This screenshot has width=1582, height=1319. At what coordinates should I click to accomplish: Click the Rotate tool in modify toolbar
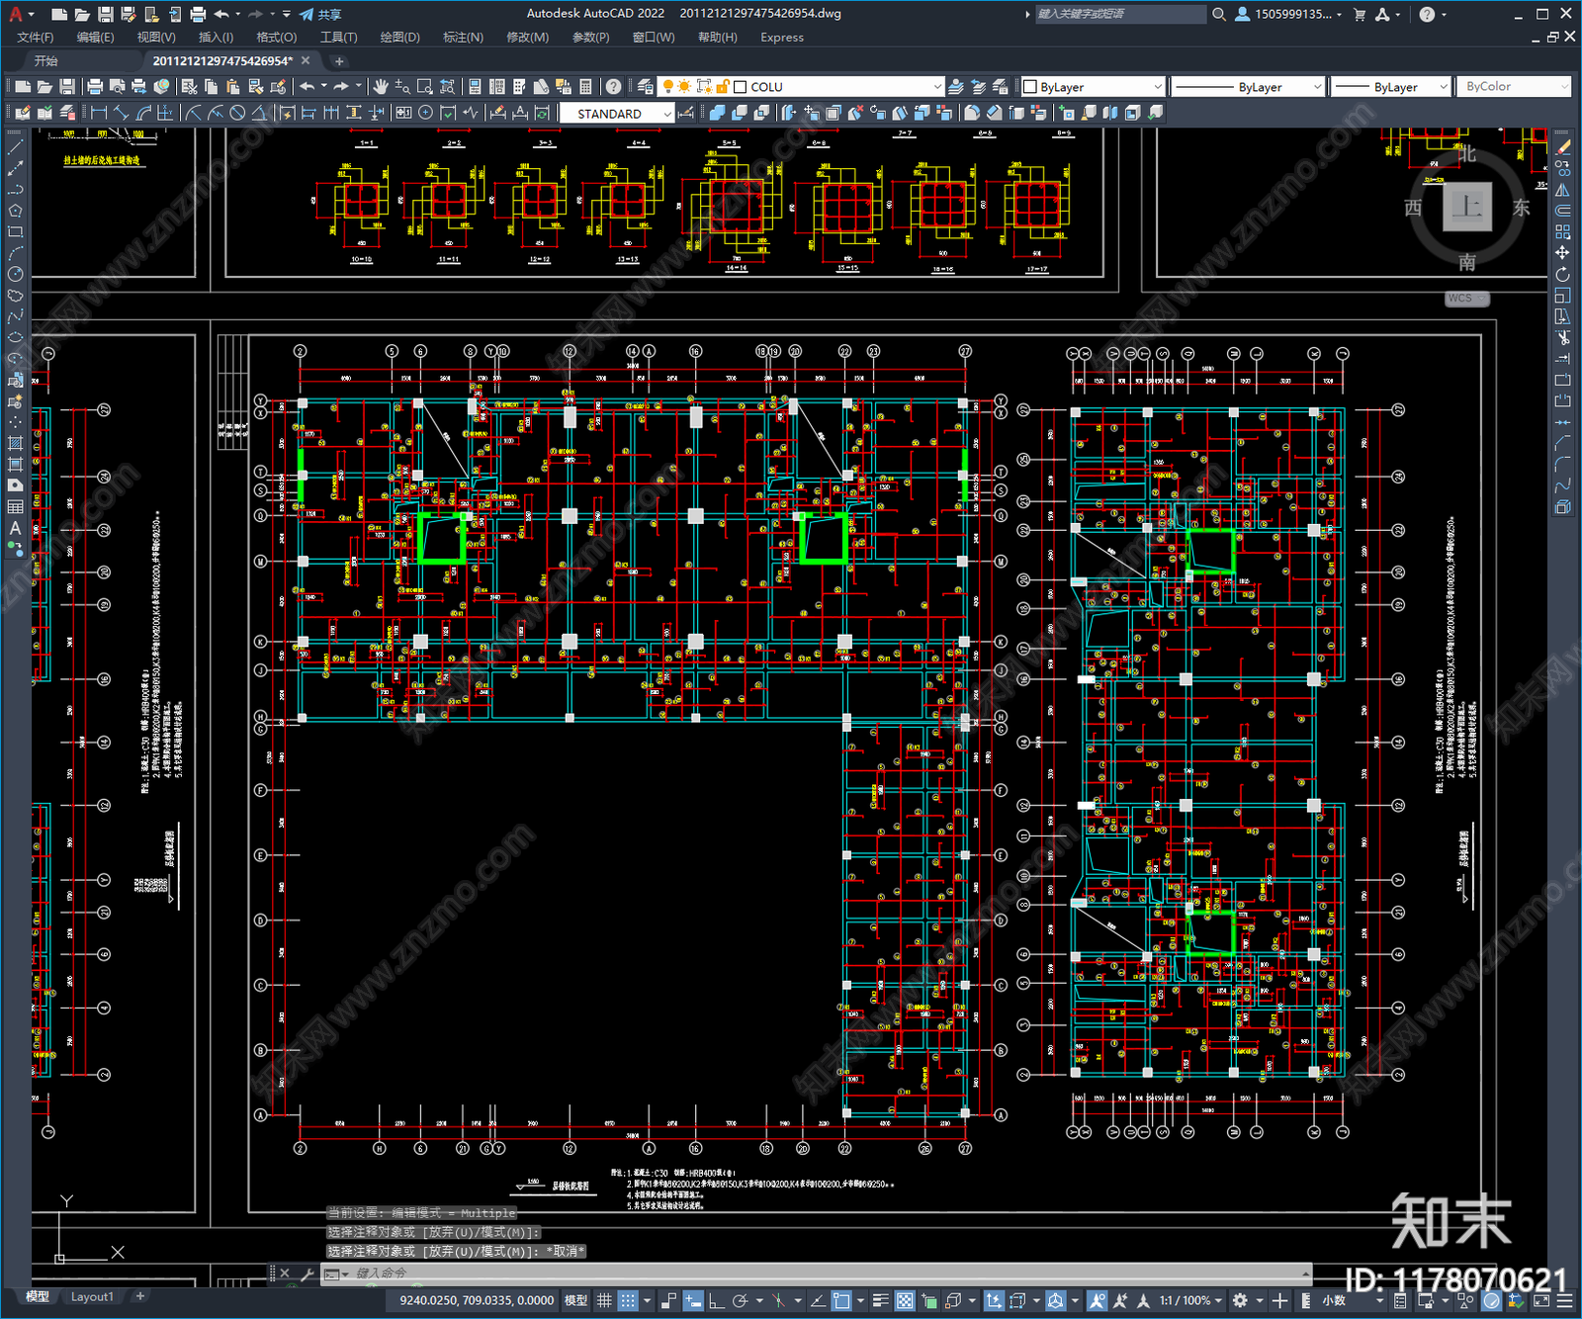pos(1562,274)
